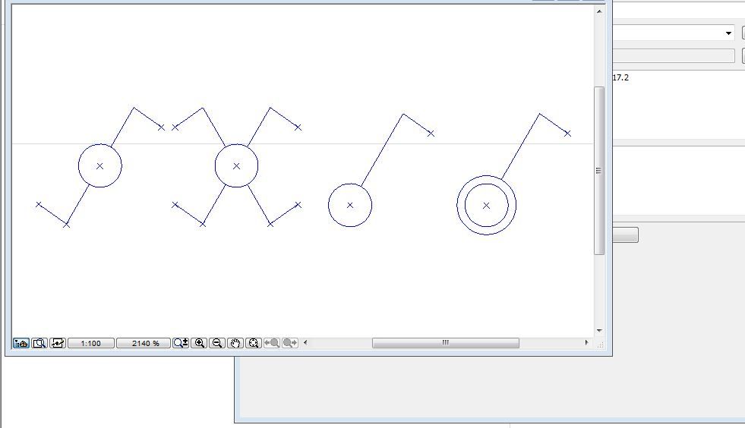Select the Pan hand tool
Screen dimensions: 745x428
(235, 343)
